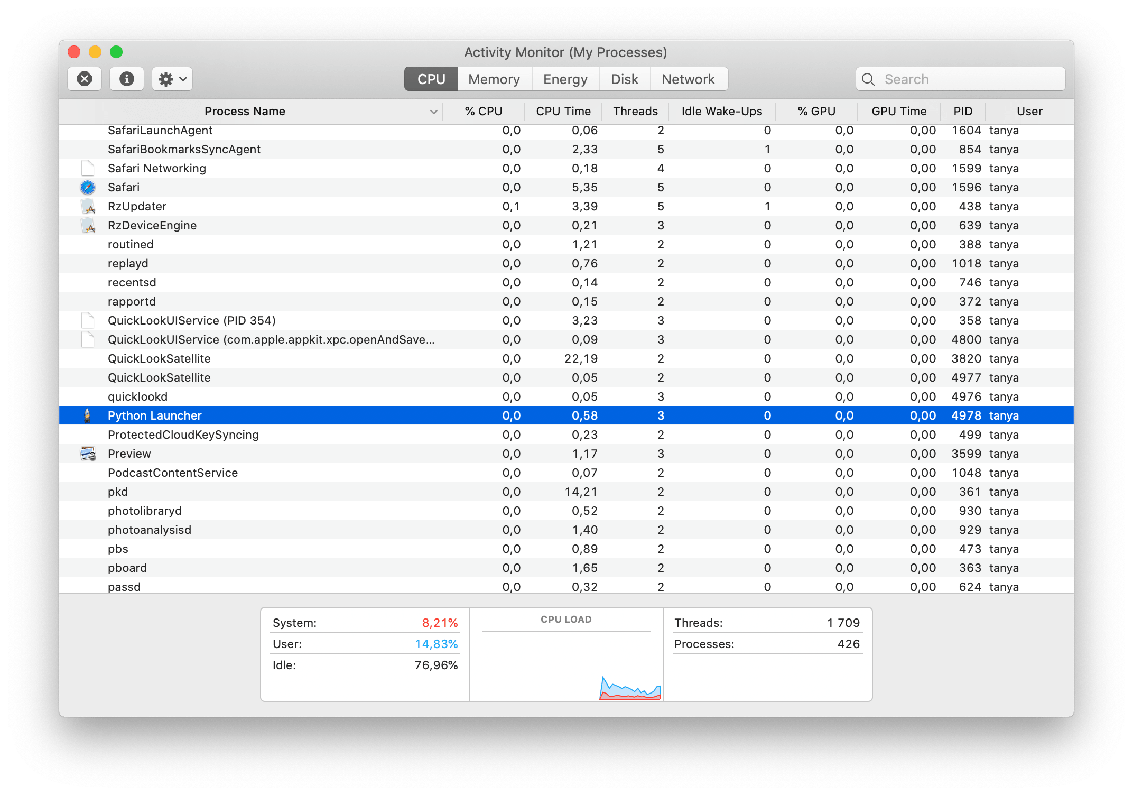
Task: Open the Disk tab
Action: coord(625,78)
